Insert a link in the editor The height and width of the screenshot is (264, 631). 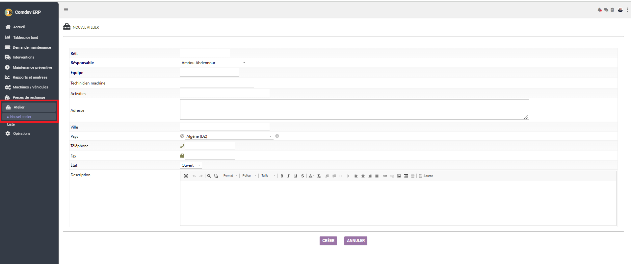(x=385, y=176)
